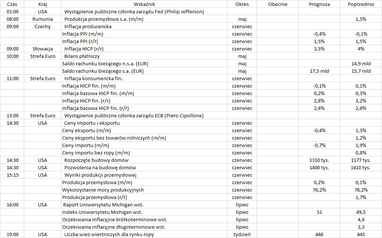Select "Produkcja przemysłowa s.a. (m/m)" indicator
Screen dimensions: 382x238
point(104,19)
